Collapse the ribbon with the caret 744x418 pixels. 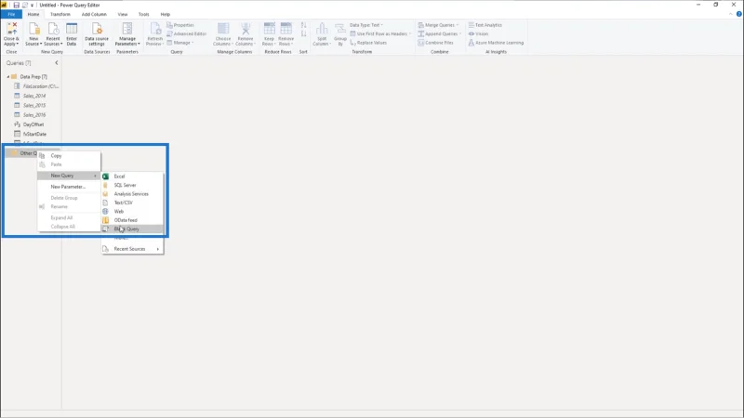click(731, 14)
